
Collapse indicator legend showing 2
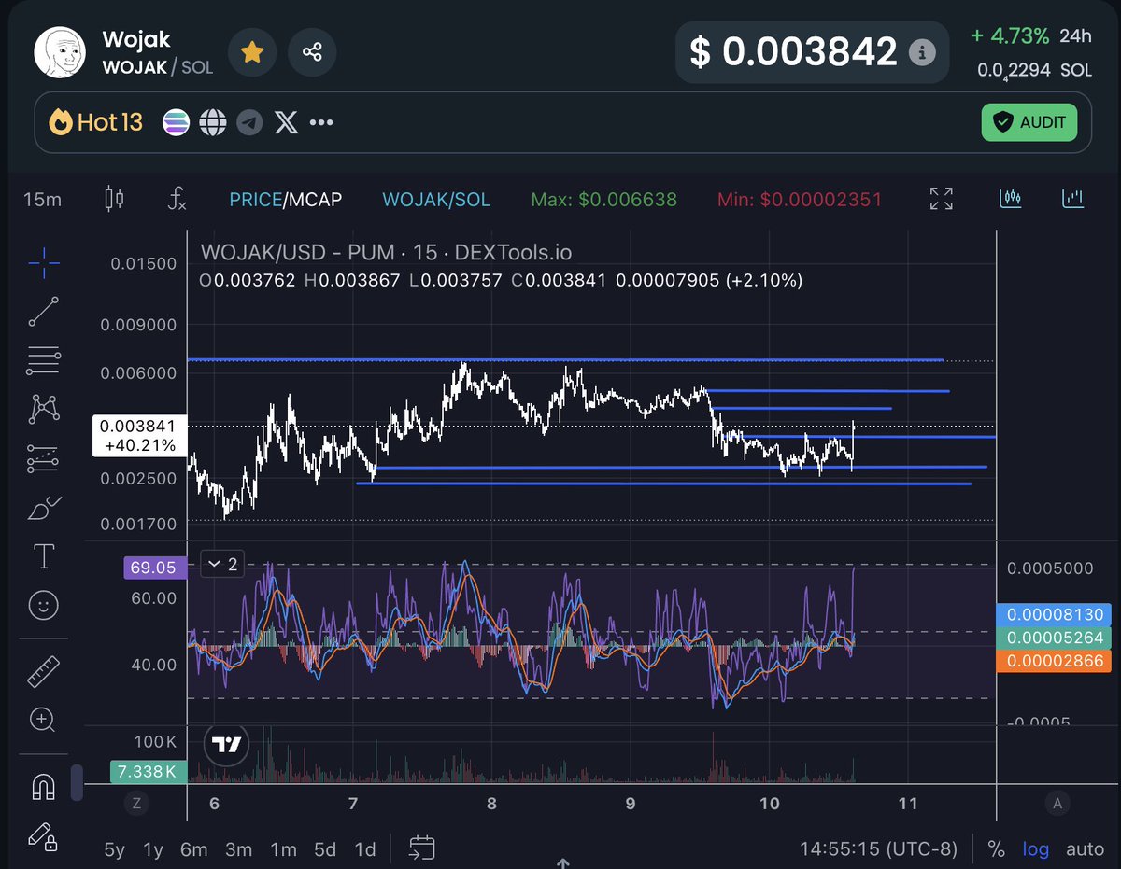pos(220,564)
